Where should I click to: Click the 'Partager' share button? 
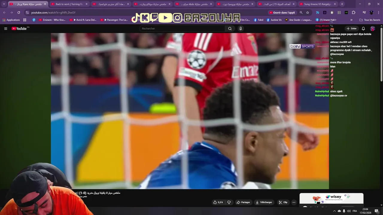click(243, 202)
